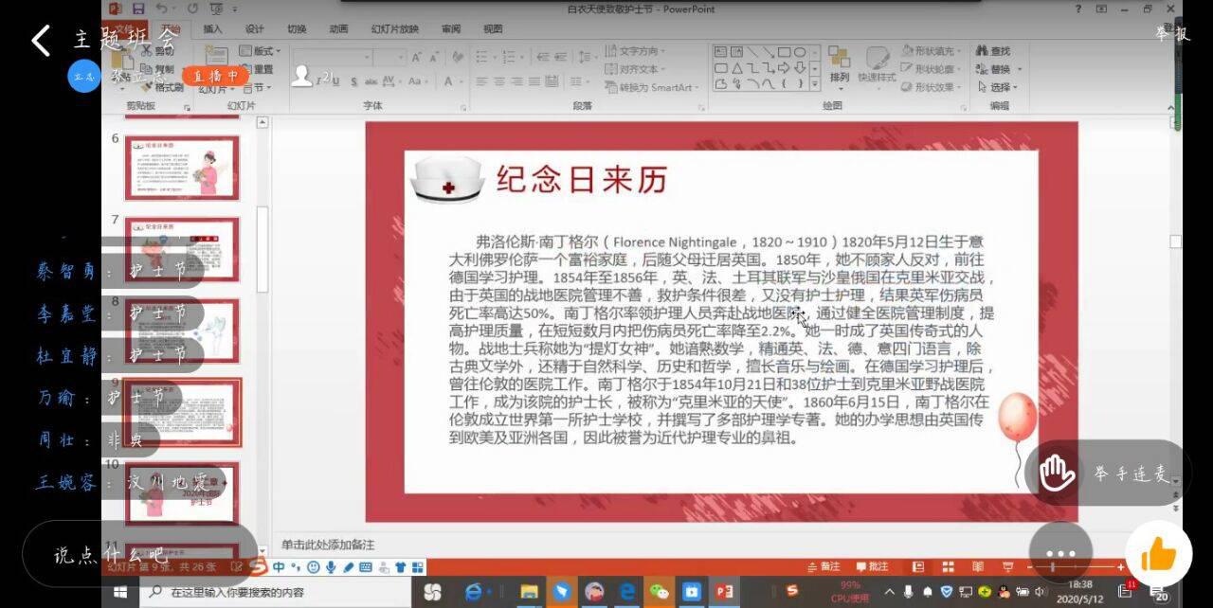Open the 视图 ribbon tab
Viewport: 1213px width, 608px height.
493,28
